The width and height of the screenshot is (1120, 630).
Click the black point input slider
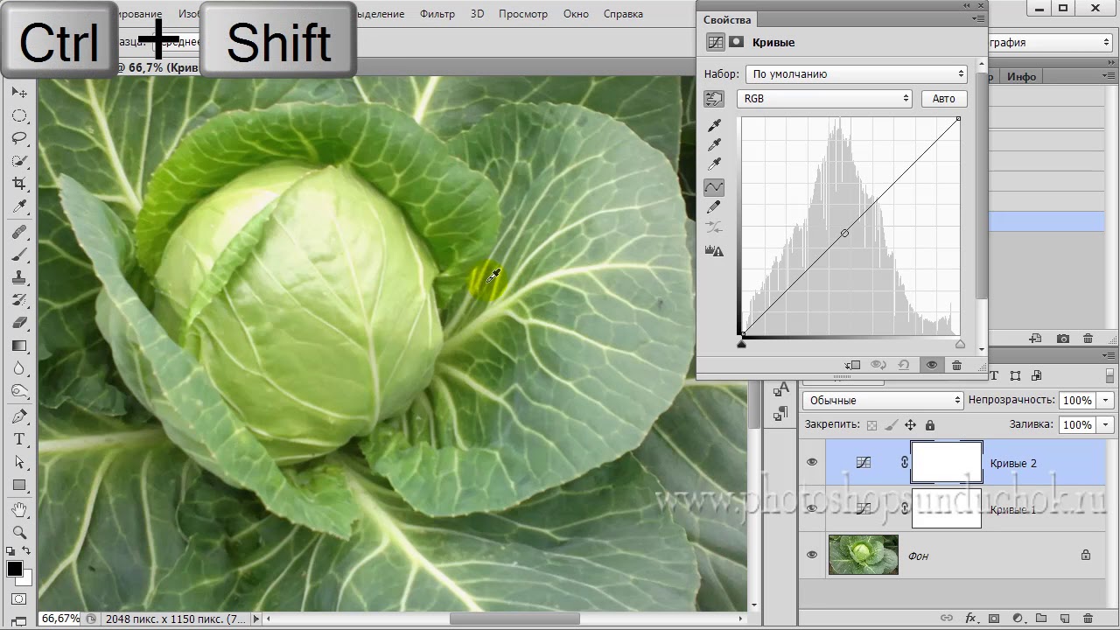(741, 345)
